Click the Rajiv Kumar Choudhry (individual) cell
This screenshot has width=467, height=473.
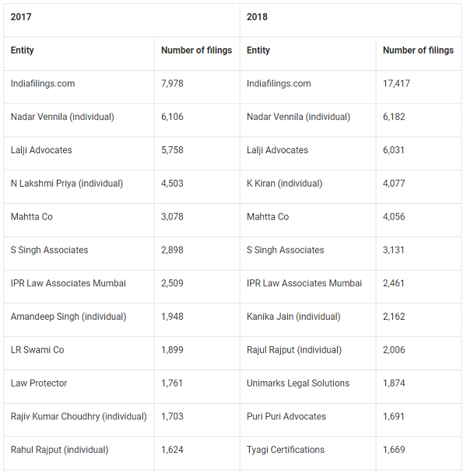79,417
